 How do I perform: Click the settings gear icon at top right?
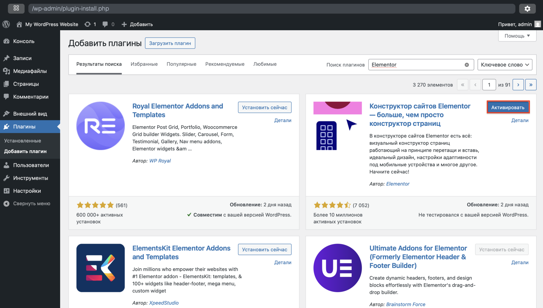coord(527,8)
